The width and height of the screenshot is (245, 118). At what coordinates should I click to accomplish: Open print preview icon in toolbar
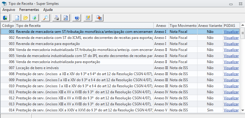point(65,18)
